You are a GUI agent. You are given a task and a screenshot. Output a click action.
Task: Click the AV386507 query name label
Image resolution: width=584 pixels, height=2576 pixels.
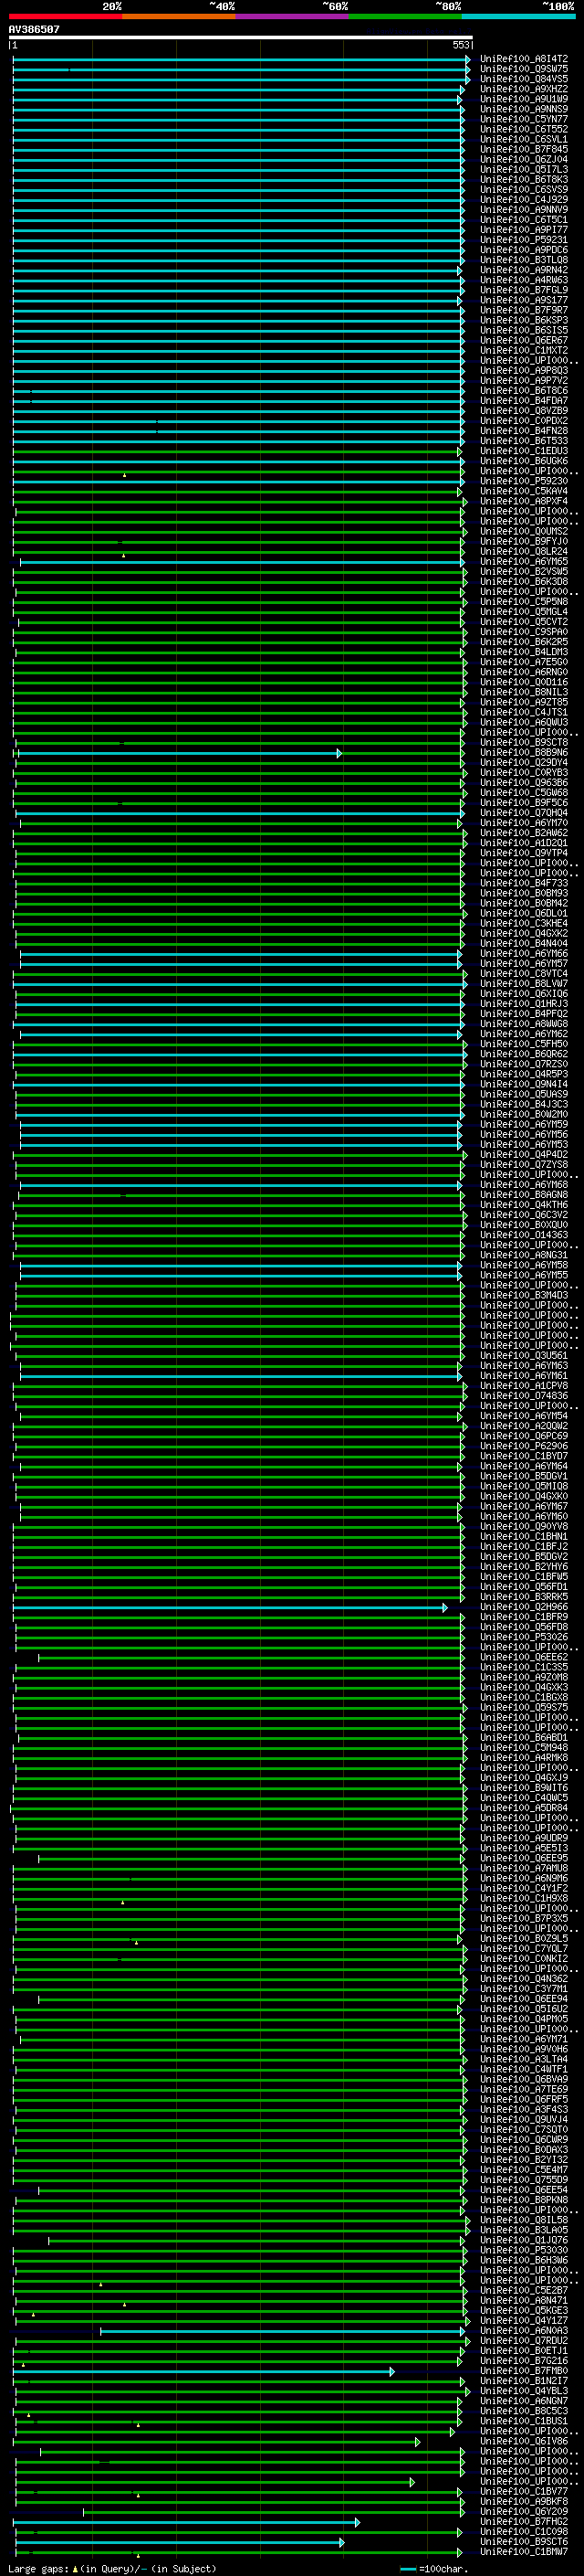click(x=34, y=29)
